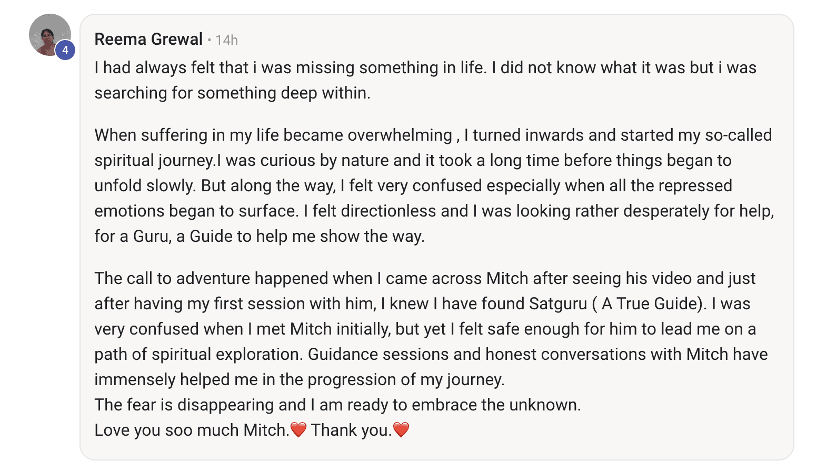Click the words "spiritual journey"
The image size is (817, 470).
point(154,161)
